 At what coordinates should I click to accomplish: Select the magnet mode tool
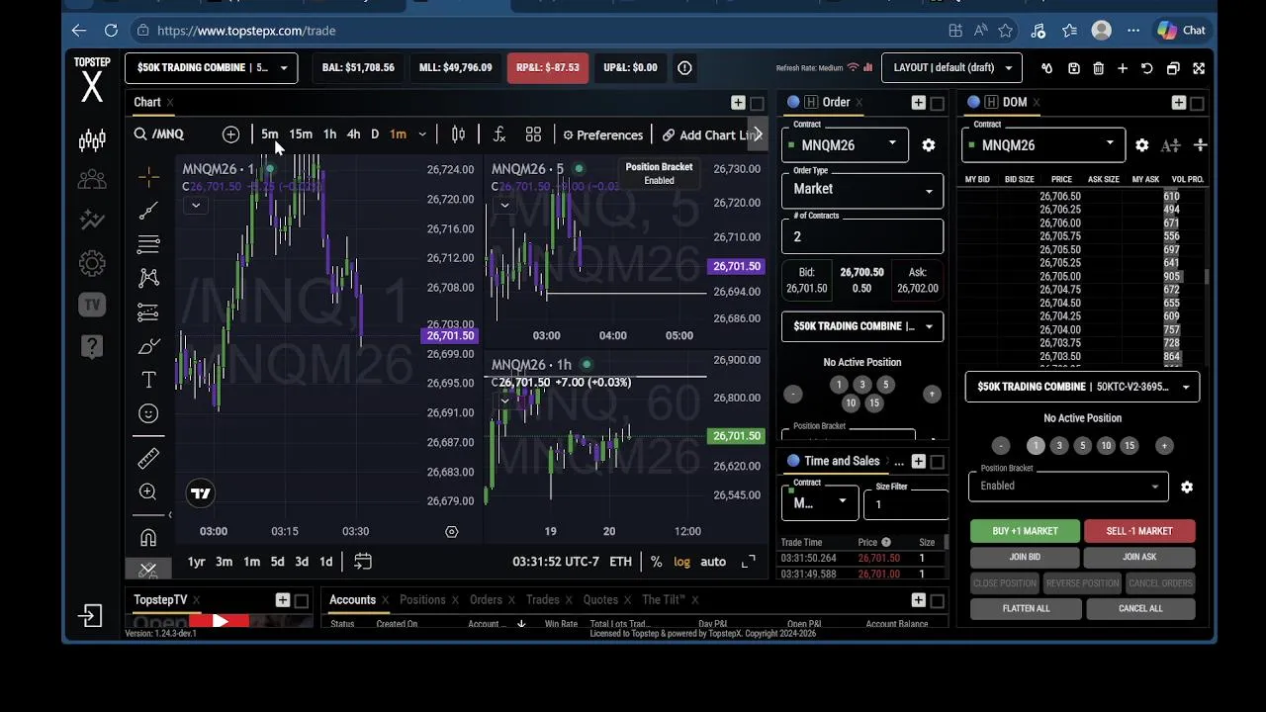pos(148,537)
